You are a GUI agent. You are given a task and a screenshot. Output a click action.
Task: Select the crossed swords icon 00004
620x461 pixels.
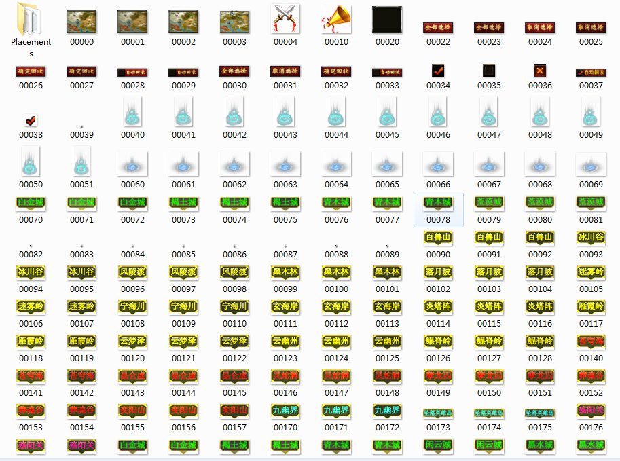(285, 20)
